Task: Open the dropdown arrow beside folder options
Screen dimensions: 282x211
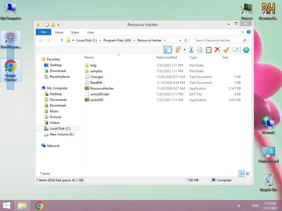Action: click(x=185, y=50)
